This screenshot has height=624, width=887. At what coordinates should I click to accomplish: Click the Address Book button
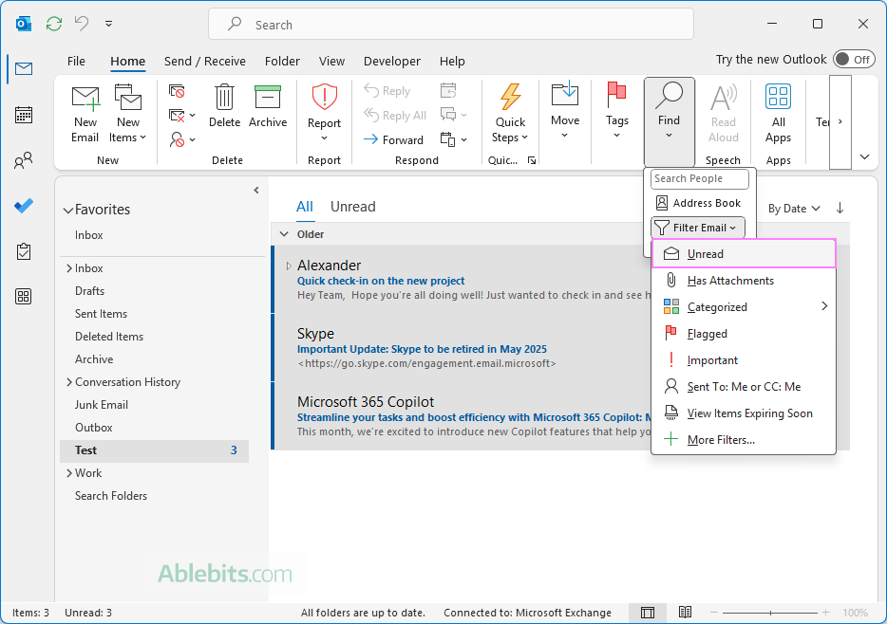pyautogui.click(x=698, y=203)
